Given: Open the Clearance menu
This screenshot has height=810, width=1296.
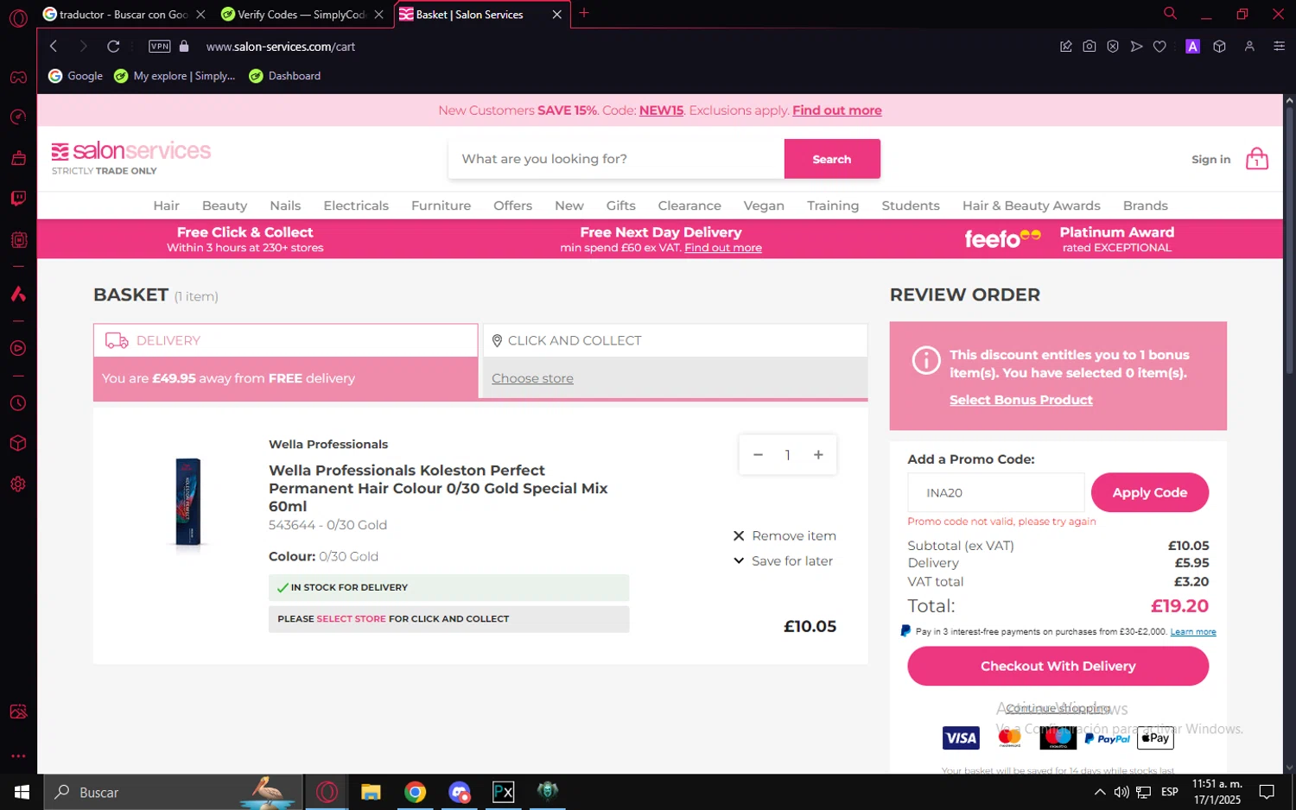Looking at the screenshot, I should point(689,206).
